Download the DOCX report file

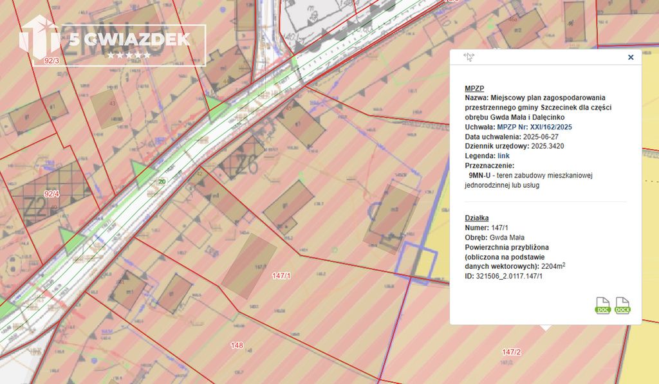coord(622,306)
